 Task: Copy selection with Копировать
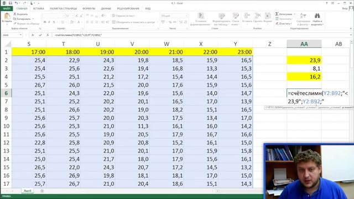pyautogui.click(x=22, y=19)
